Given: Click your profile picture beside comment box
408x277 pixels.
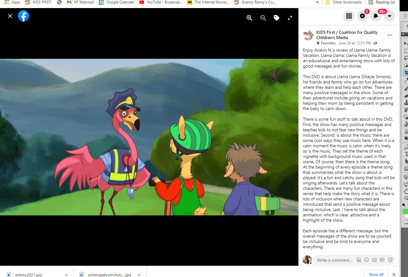Looking at the screenshot, I should (307, 260).
